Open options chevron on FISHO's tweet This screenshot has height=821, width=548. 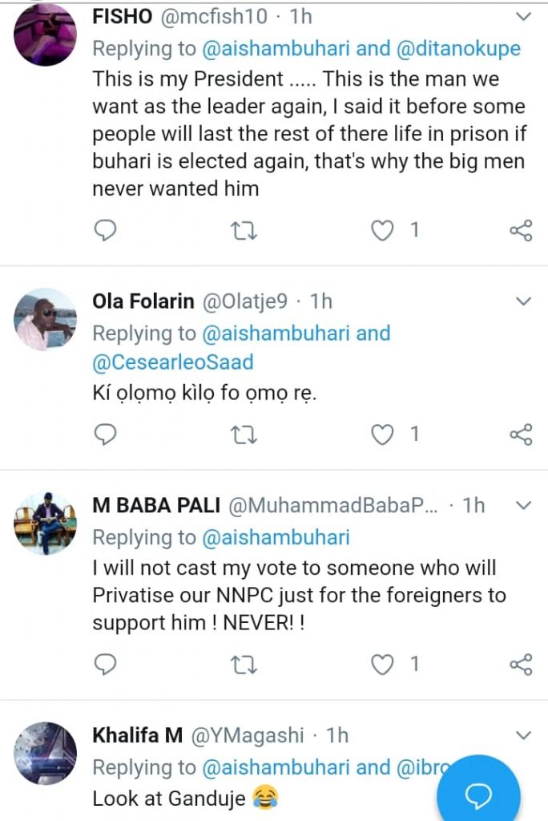click(x=522, y=16)
